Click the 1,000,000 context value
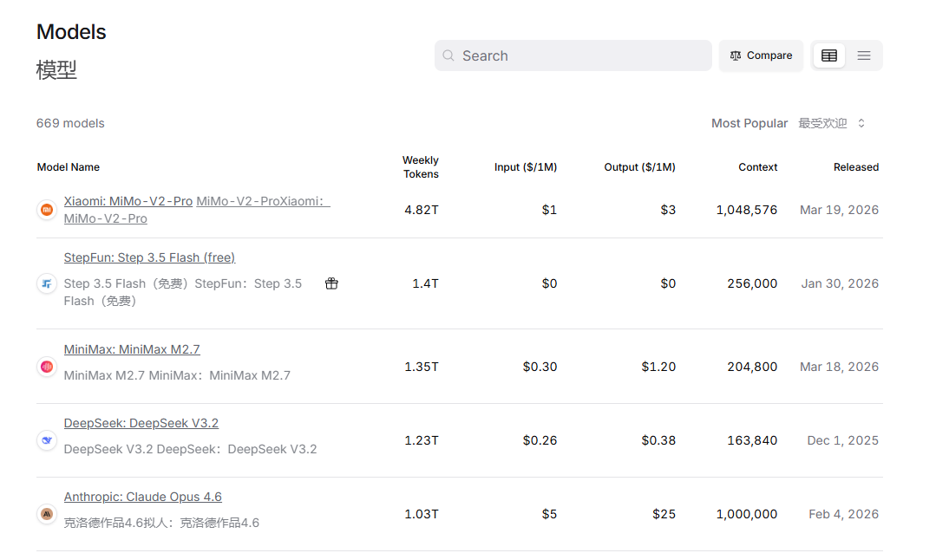Image resolution: width=936 pixels, height=553 pixels. pyautogui.click(x=747, y=514)
